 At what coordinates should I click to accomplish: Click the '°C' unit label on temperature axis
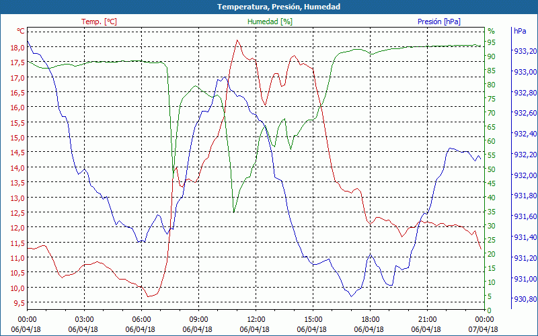pyautogui.click(x=21, y=31)
